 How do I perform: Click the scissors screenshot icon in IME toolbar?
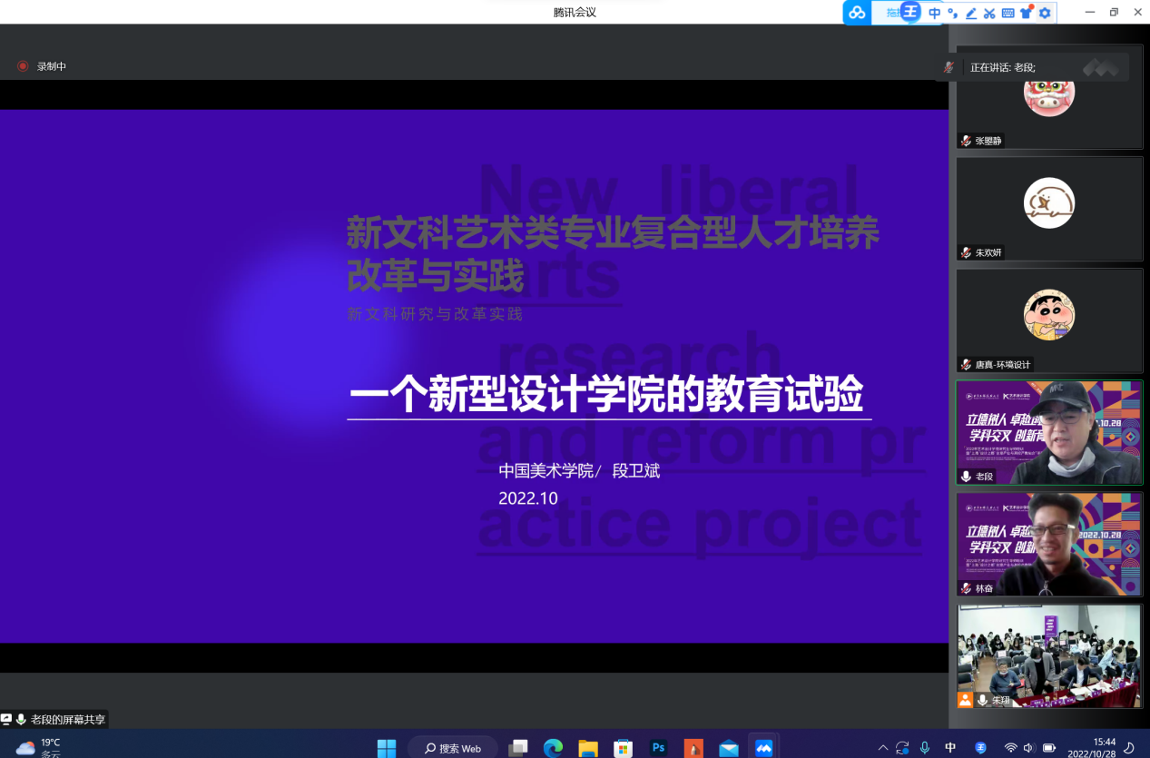(989, 13)
